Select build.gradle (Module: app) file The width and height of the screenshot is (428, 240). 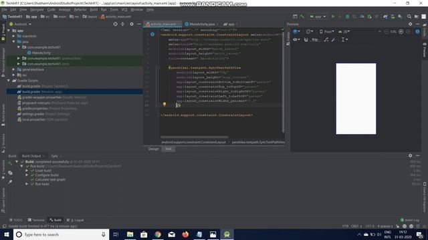(74, 92)
